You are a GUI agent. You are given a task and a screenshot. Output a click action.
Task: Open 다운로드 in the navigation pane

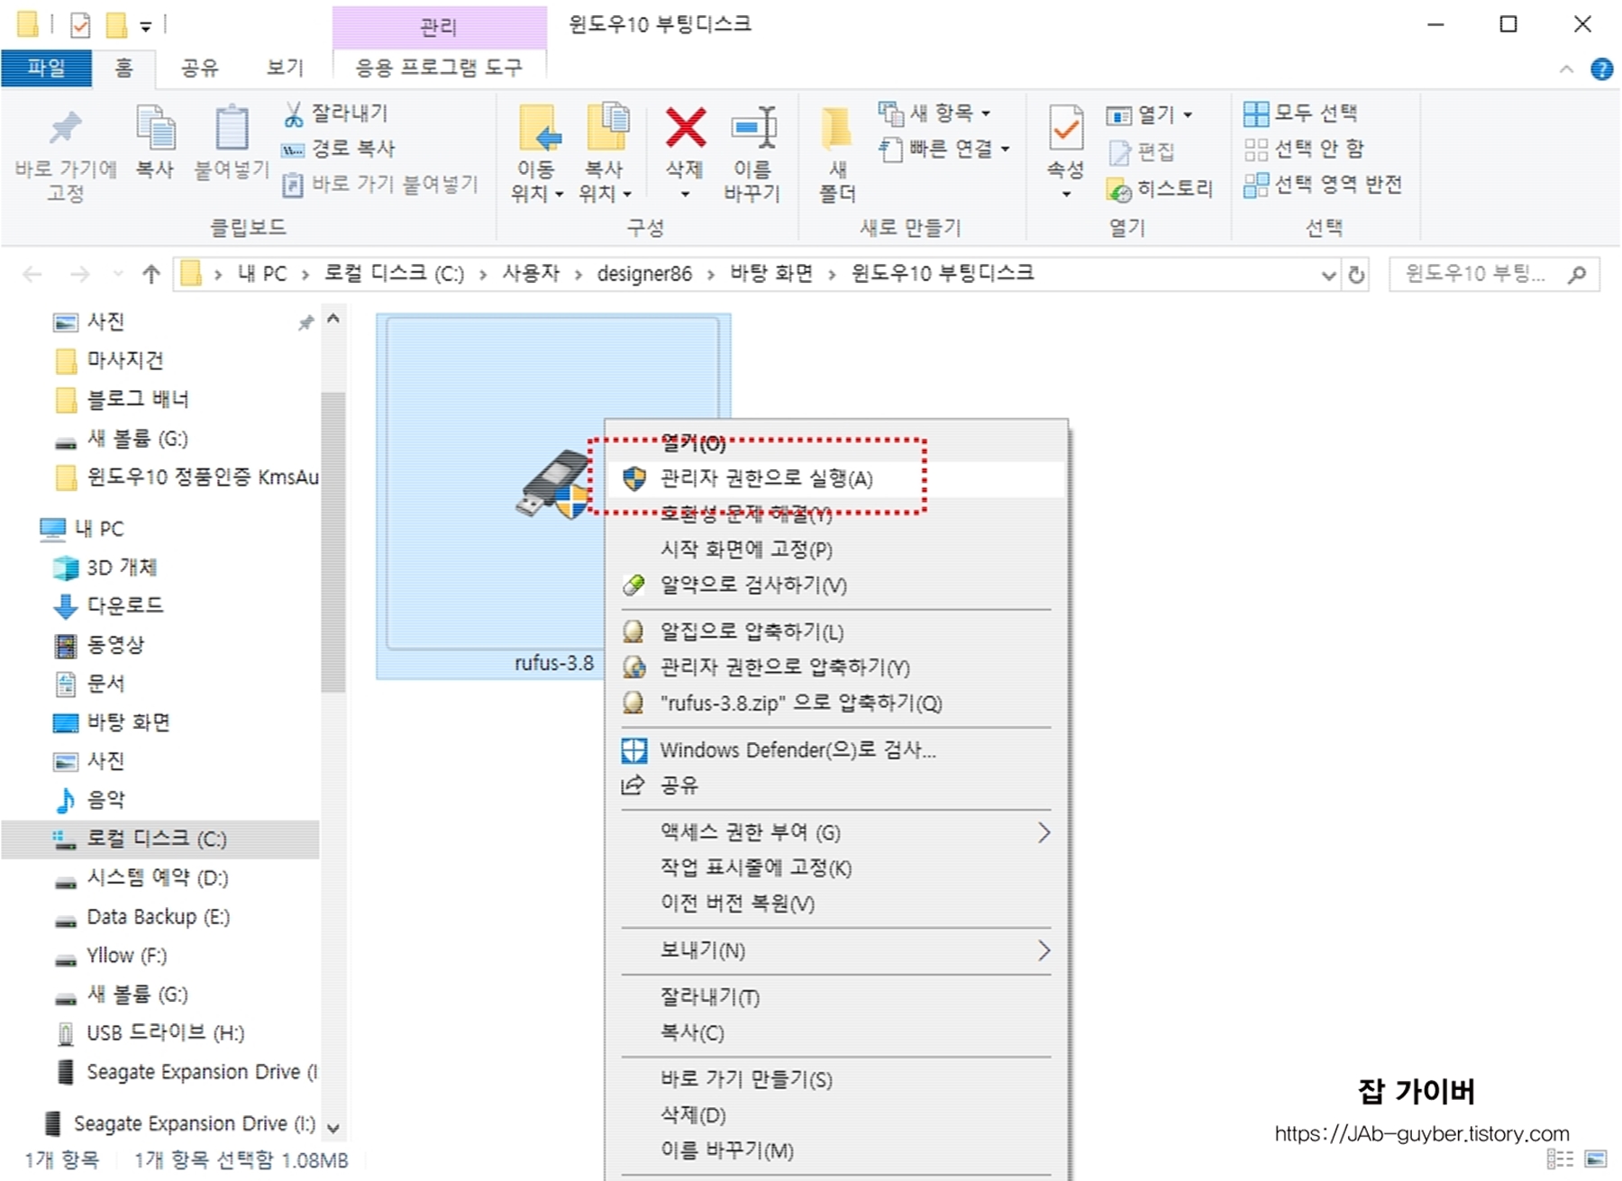pyautogui.click(x=125, y=606)
